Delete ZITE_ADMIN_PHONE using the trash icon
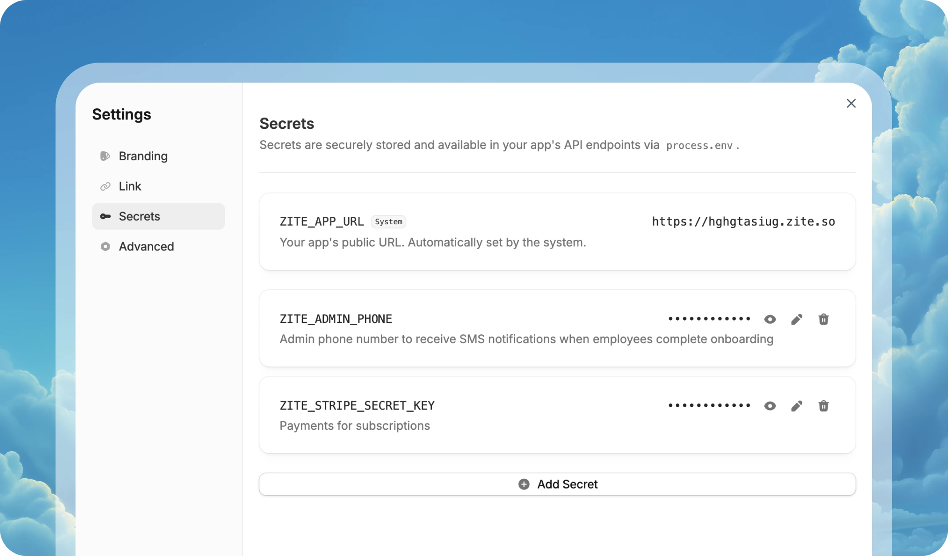Image resolution: width=948 pixels, height=556 pixels. pyautogui.click(x=824, y=319)
